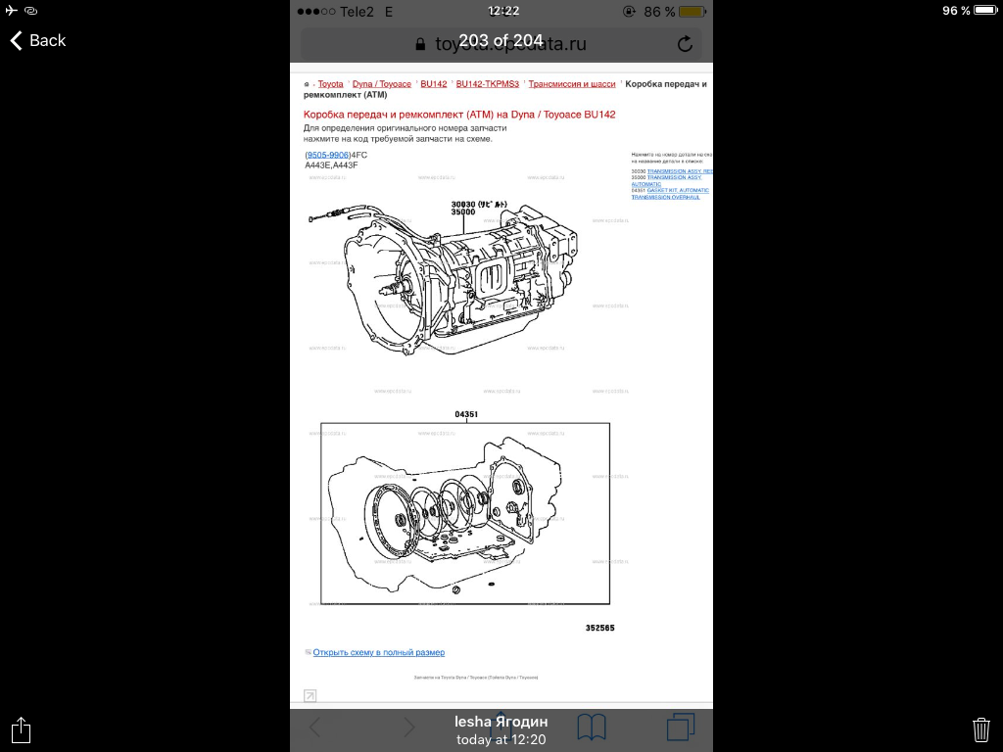Tap the Back button
The width and height of the screenshot is (1003, 752).
click(37, 40)
